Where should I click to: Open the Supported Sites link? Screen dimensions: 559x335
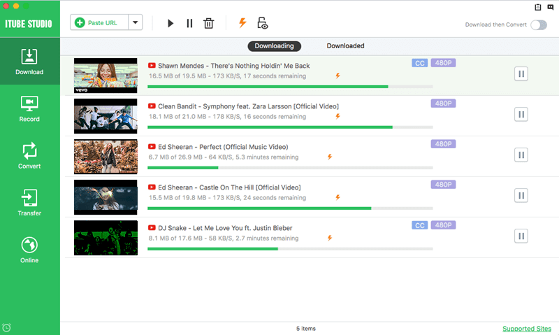click(x=525, y=328)
